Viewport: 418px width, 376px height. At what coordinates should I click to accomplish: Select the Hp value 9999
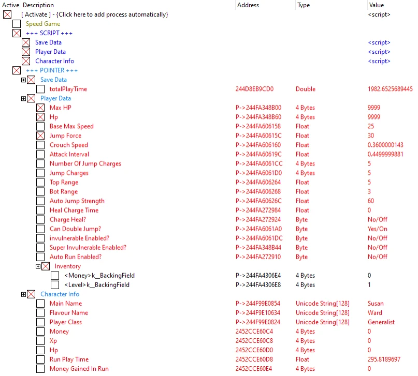tap(373, 117)
